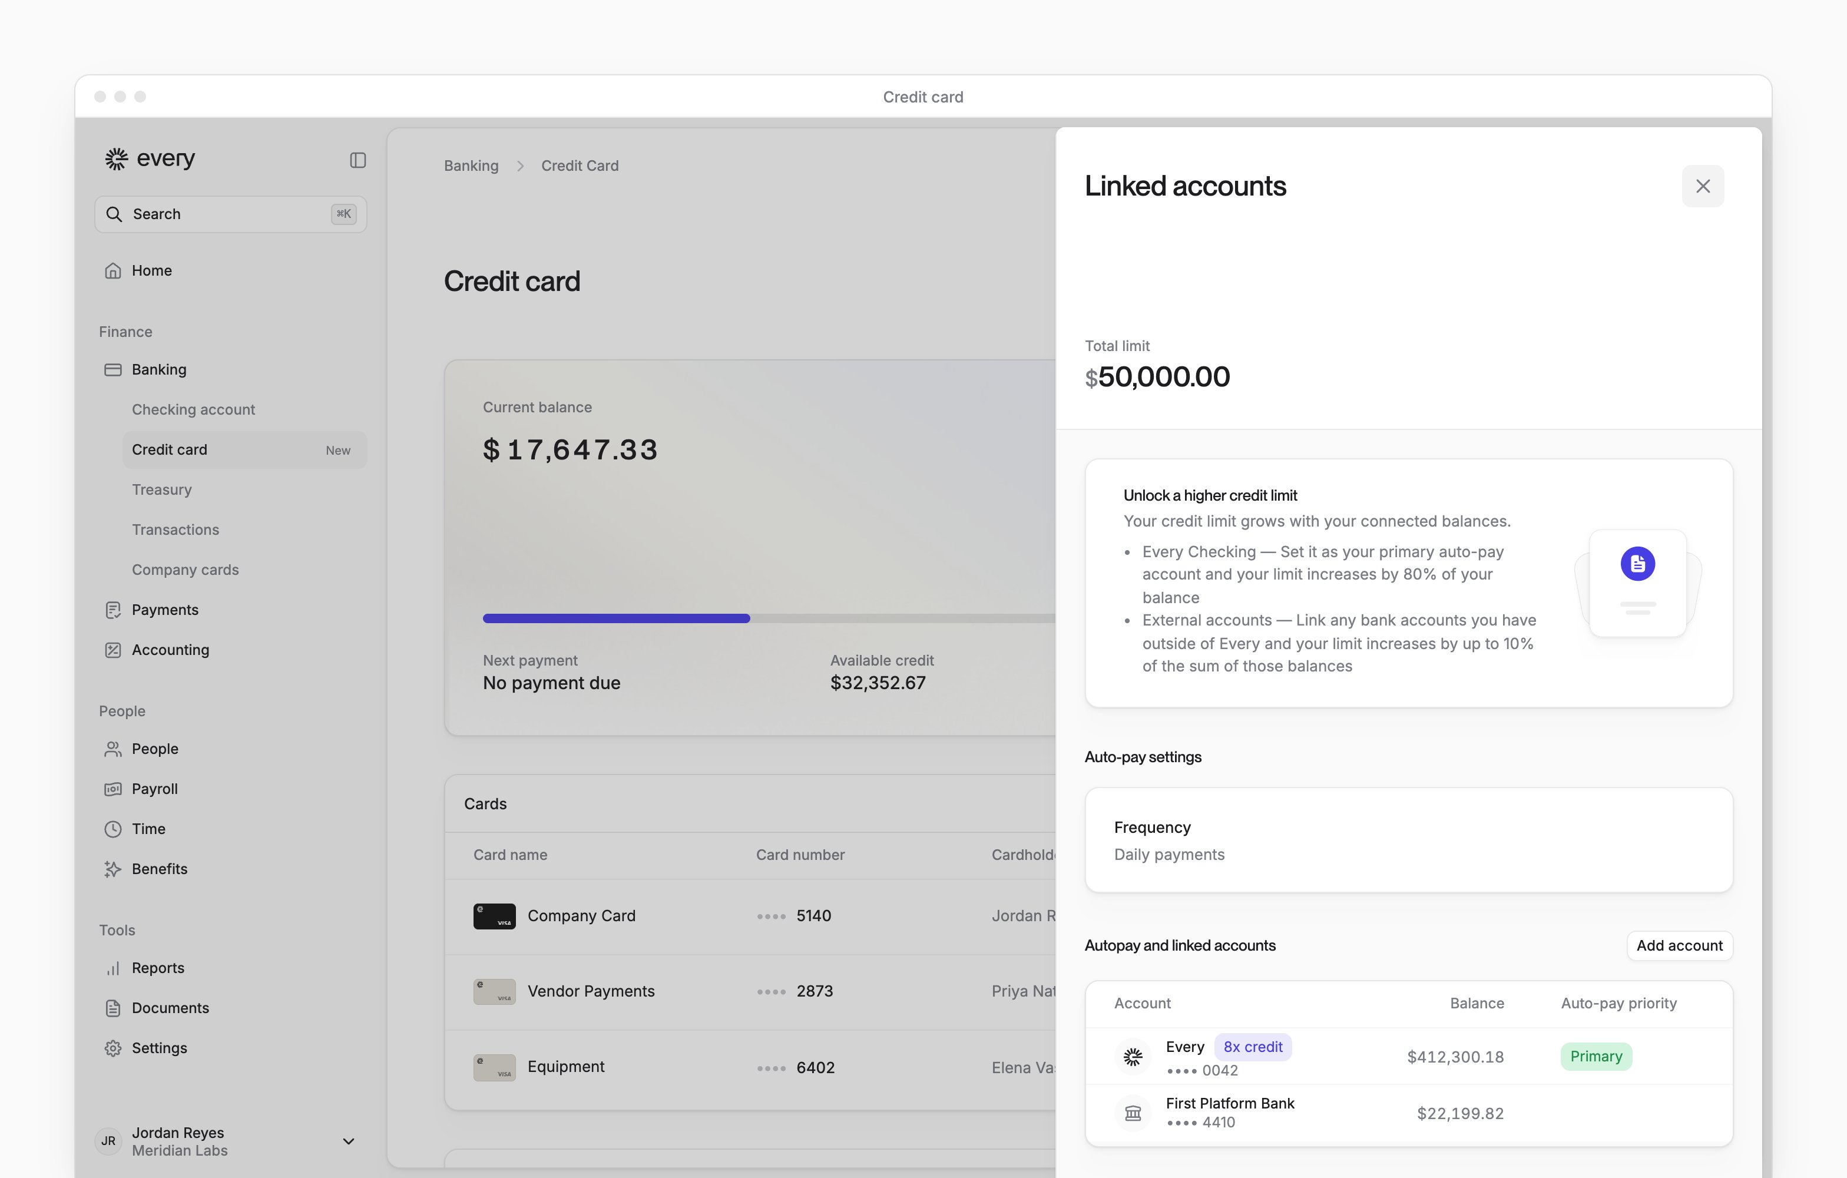Focus the Search input field
1847x1178 pixels.
pos(231,214)
